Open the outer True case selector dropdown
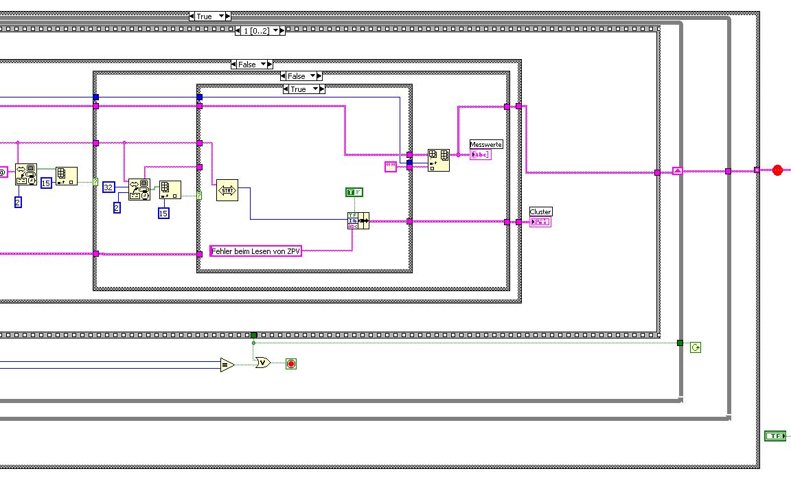Image resolution: width=791 pixels, height=482 pixels. 221,16
